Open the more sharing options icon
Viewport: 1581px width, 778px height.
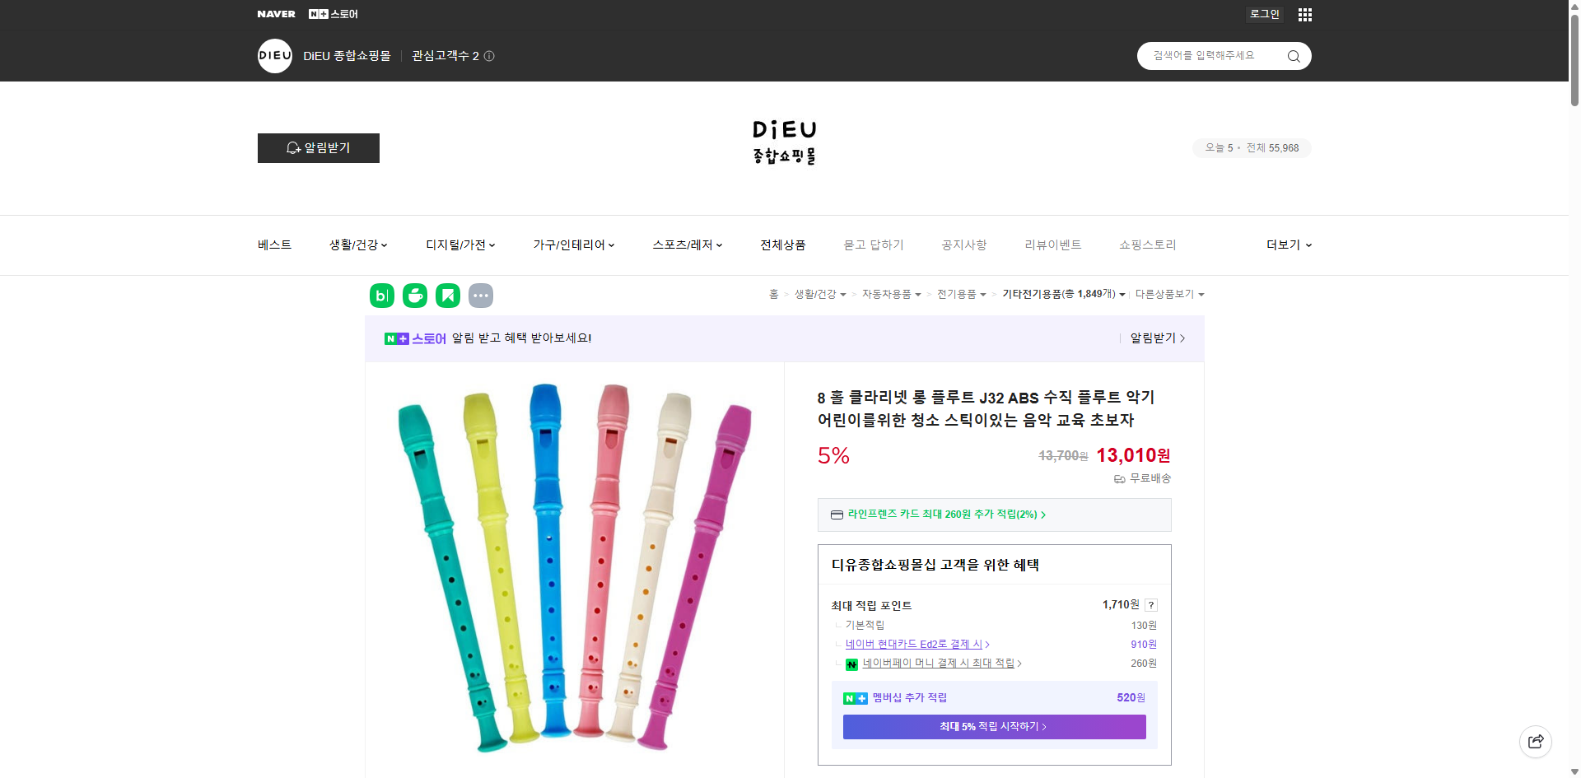(481, 295)
